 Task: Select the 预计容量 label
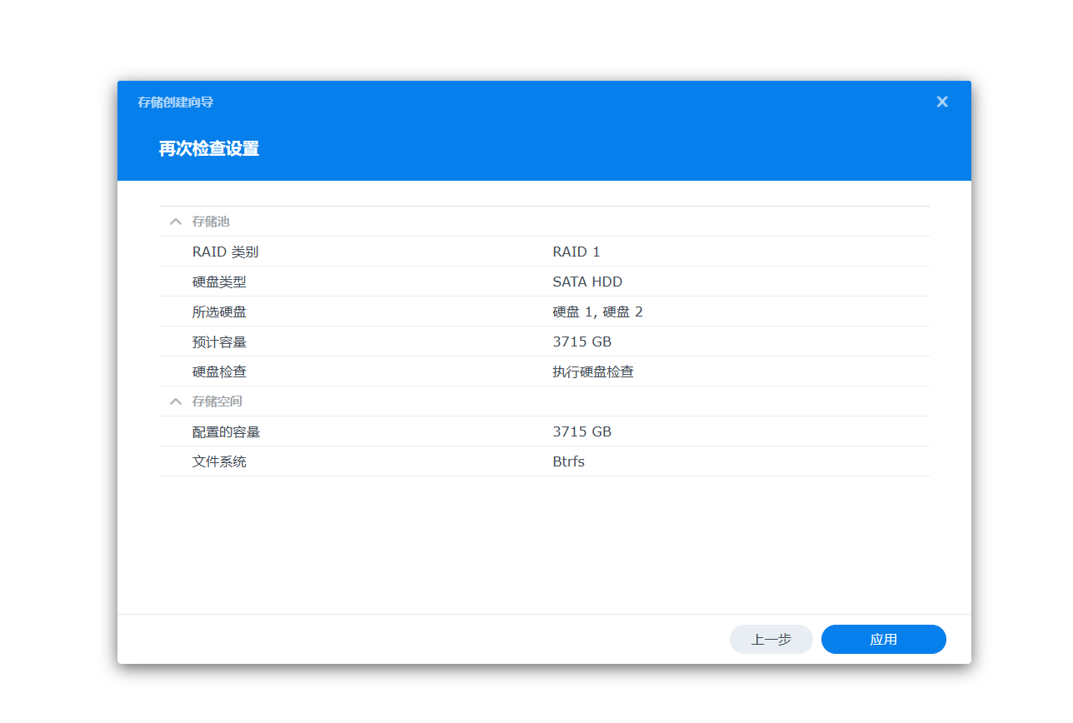click(219, 342)
